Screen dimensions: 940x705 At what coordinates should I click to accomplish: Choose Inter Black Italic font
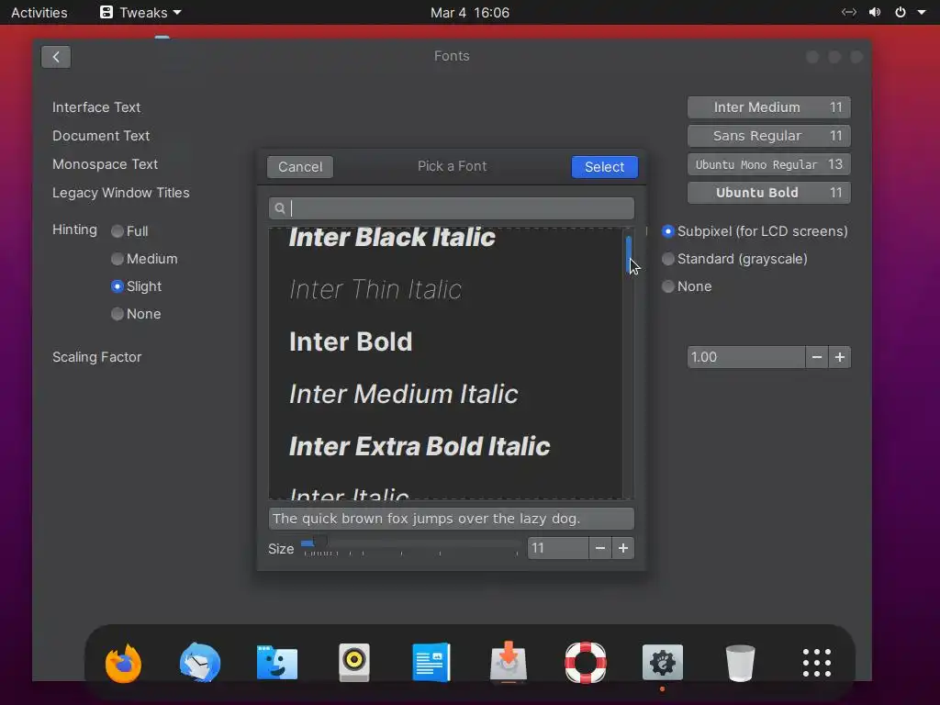click(445, 238)
